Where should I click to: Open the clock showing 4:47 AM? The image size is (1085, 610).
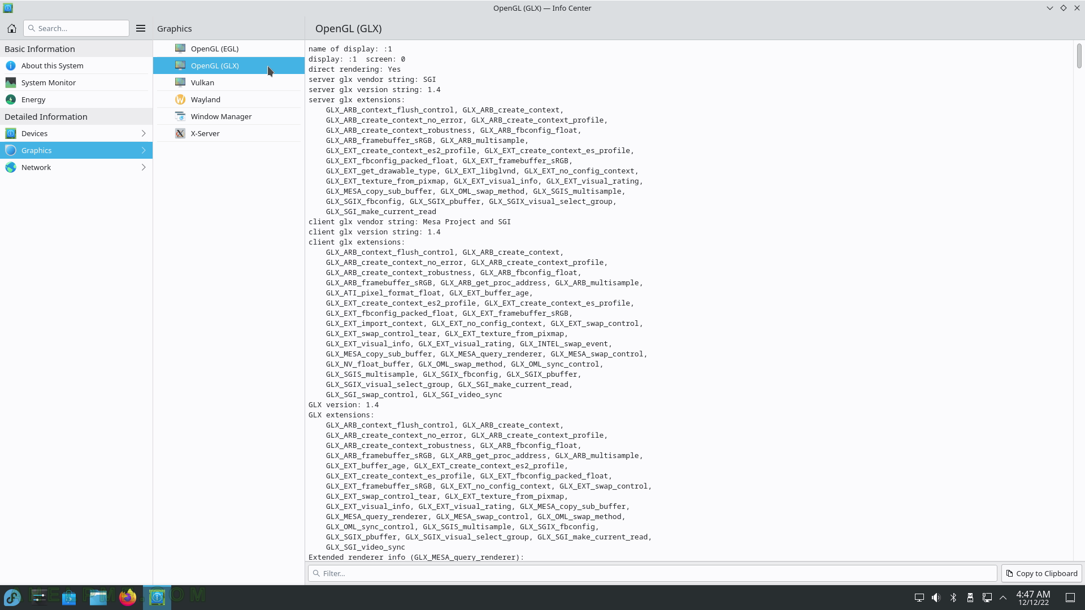1034,598
